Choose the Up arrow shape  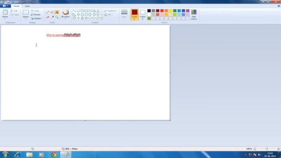(98, 14)
